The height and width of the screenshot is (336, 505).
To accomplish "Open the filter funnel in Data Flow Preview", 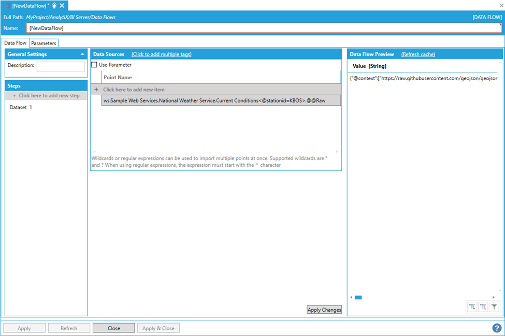I will (x=494, y=307).
